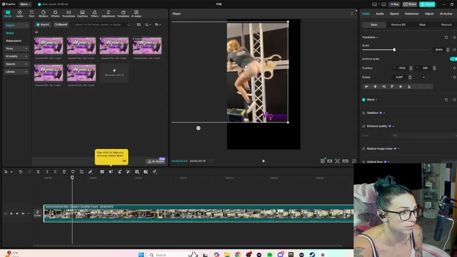Enable the Reduce image noise checkbox
Image resolution: width=457 pixels, height=257 pixels.
364,148
